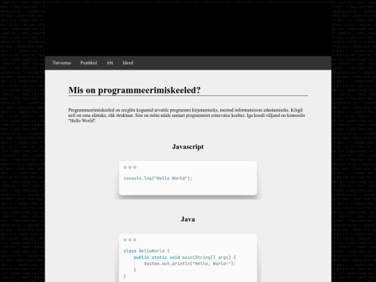Click the heading 'Mis on programmeerimiskeeled?'
Viewport: 376px width, 282px height.
[134, 90]
